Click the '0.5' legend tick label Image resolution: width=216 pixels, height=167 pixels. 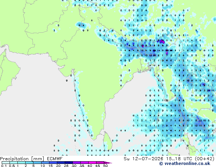(x=12, y=166)
